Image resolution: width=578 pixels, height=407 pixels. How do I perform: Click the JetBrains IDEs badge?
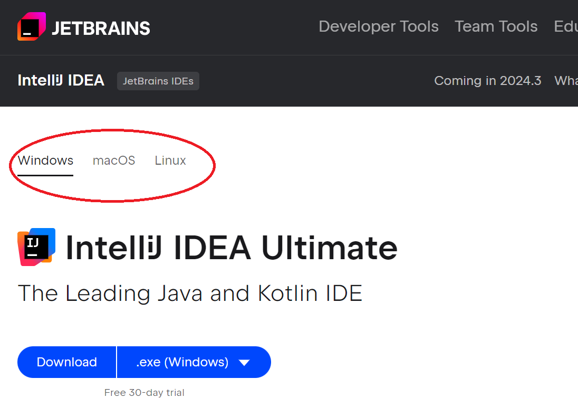[158, 81]
